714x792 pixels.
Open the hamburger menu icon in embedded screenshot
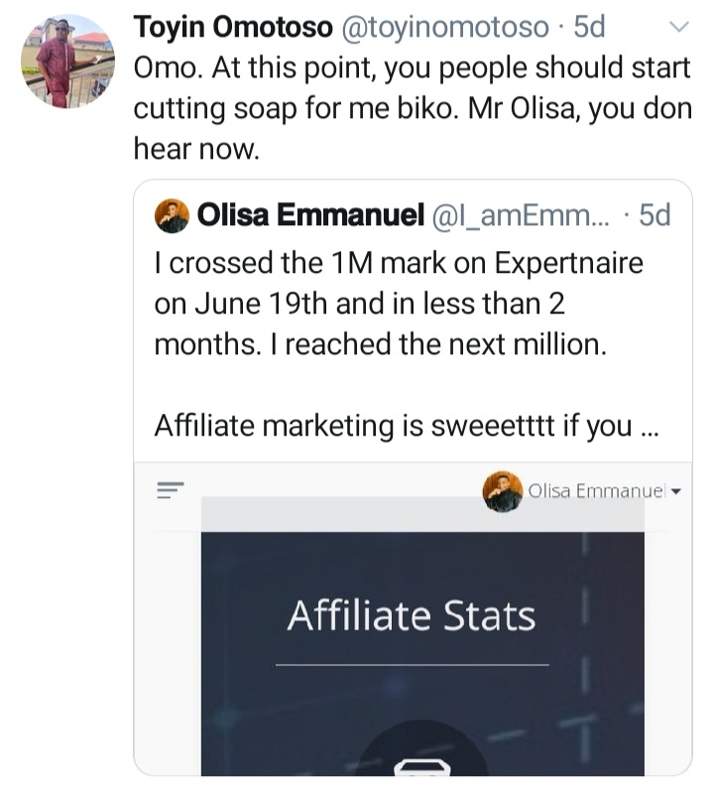[x=170, y=490]
